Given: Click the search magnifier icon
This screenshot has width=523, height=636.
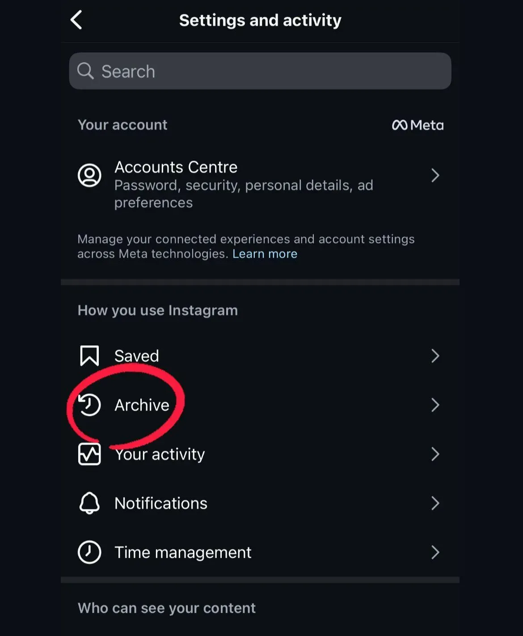Looking at the screenshot, I should [x=85, y=71].
